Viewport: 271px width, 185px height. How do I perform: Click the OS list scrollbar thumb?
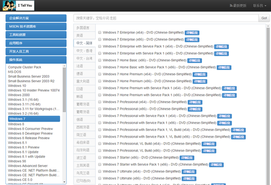(64, 90)
